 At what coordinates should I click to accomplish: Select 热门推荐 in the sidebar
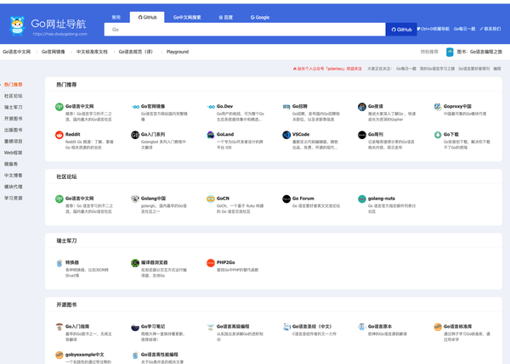[14, 85]
